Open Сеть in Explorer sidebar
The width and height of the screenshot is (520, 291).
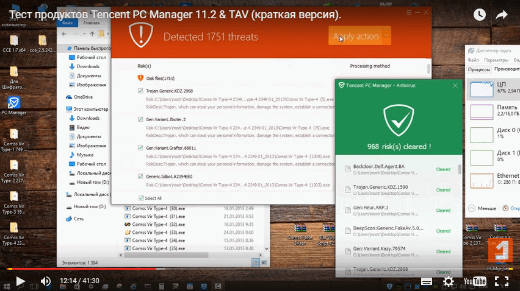click(74, 219)
